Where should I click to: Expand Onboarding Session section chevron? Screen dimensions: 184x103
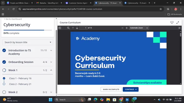click(51, 62)
